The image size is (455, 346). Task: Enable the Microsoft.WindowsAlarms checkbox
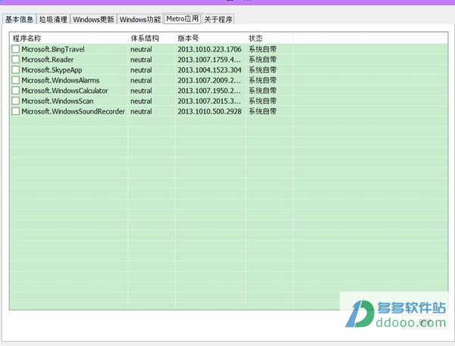[x=16, y=80]
